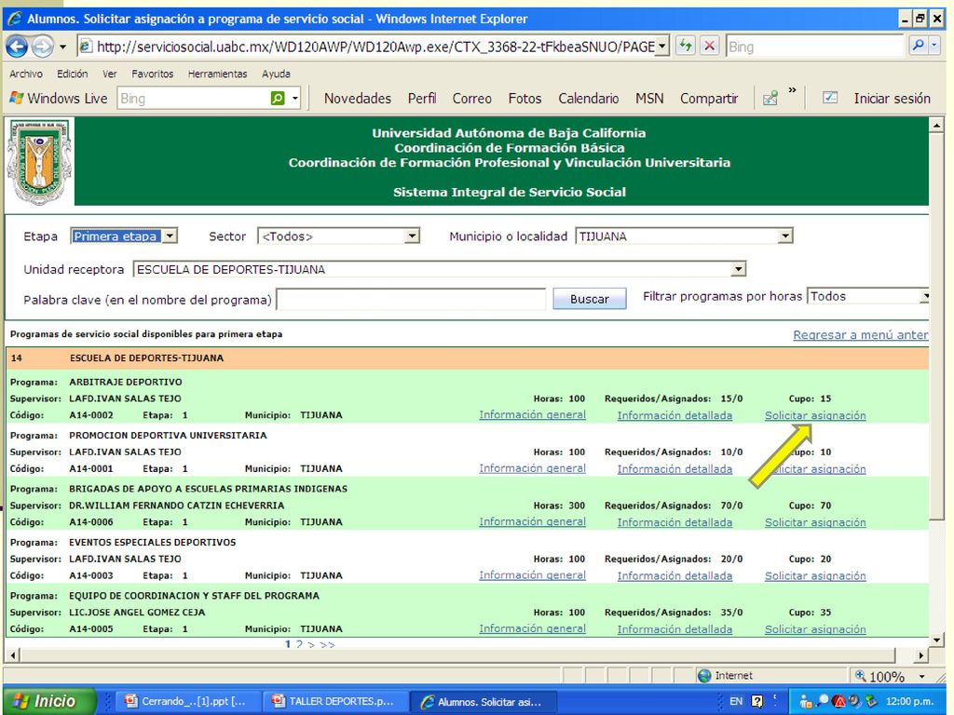Viewport: 954px width, 715px height.
Task: Click the green search icon in Windows Live toolbar
Action: click(278, 98)
